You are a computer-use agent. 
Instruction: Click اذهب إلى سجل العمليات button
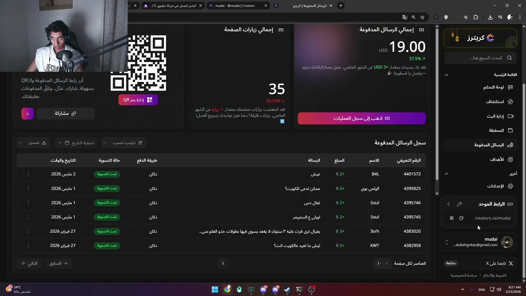[362, 118]
